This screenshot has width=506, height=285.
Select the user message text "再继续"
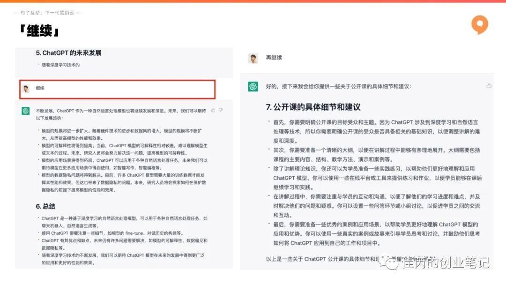click(x=274, y=58)
